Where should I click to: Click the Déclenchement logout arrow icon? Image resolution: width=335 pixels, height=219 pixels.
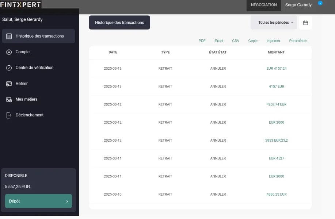click(9, 115)
